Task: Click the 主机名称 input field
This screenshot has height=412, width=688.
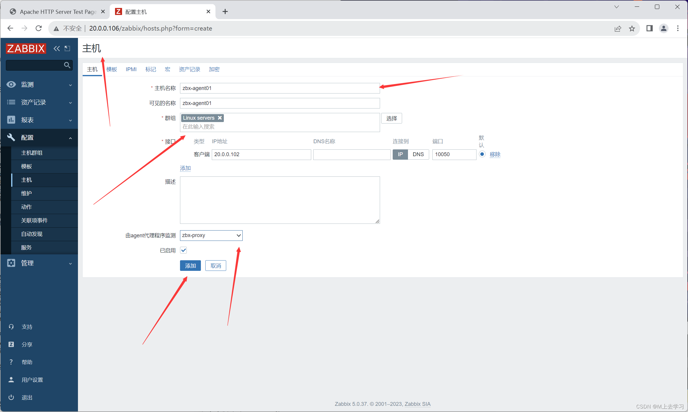Action: 280,88
